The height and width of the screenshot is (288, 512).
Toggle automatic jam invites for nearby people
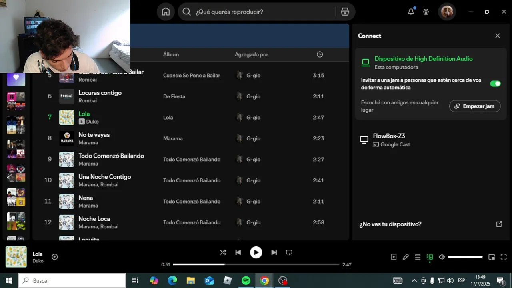coord(495,84)
